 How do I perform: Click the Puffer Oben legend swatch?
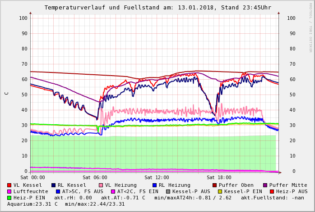[215, 185]
